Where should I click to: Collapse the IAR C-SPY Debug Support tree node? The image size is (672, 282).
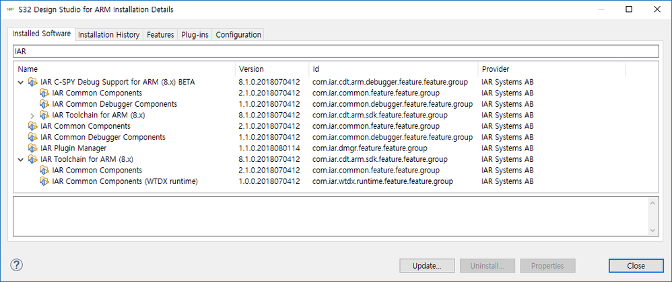click(x=21, y=82)
